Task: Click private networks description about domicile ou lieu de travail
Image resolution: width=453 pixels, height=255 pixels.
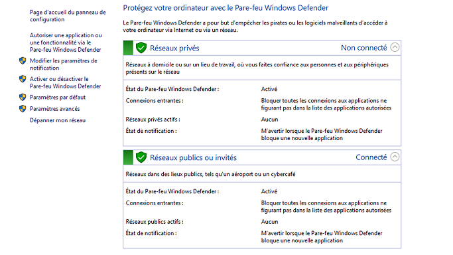Action: (x=257, y=68)
